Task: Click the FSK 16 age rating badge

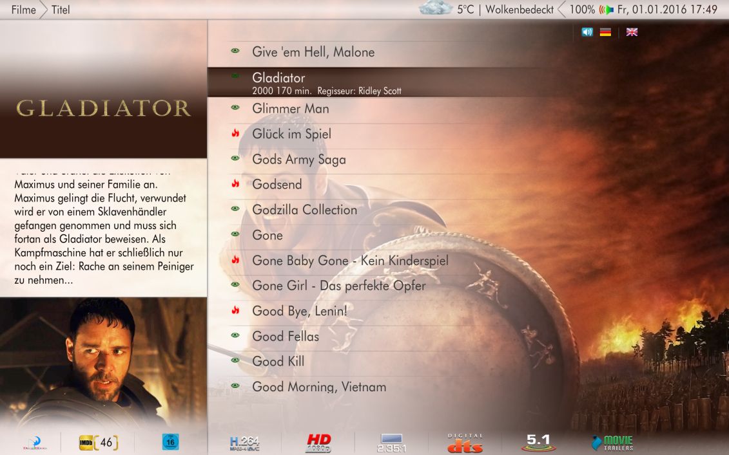Action: [170, 441]
